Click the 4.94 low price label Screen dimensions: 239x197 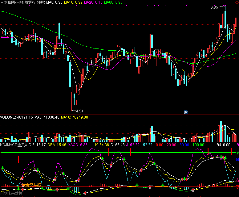coord(80,111)
